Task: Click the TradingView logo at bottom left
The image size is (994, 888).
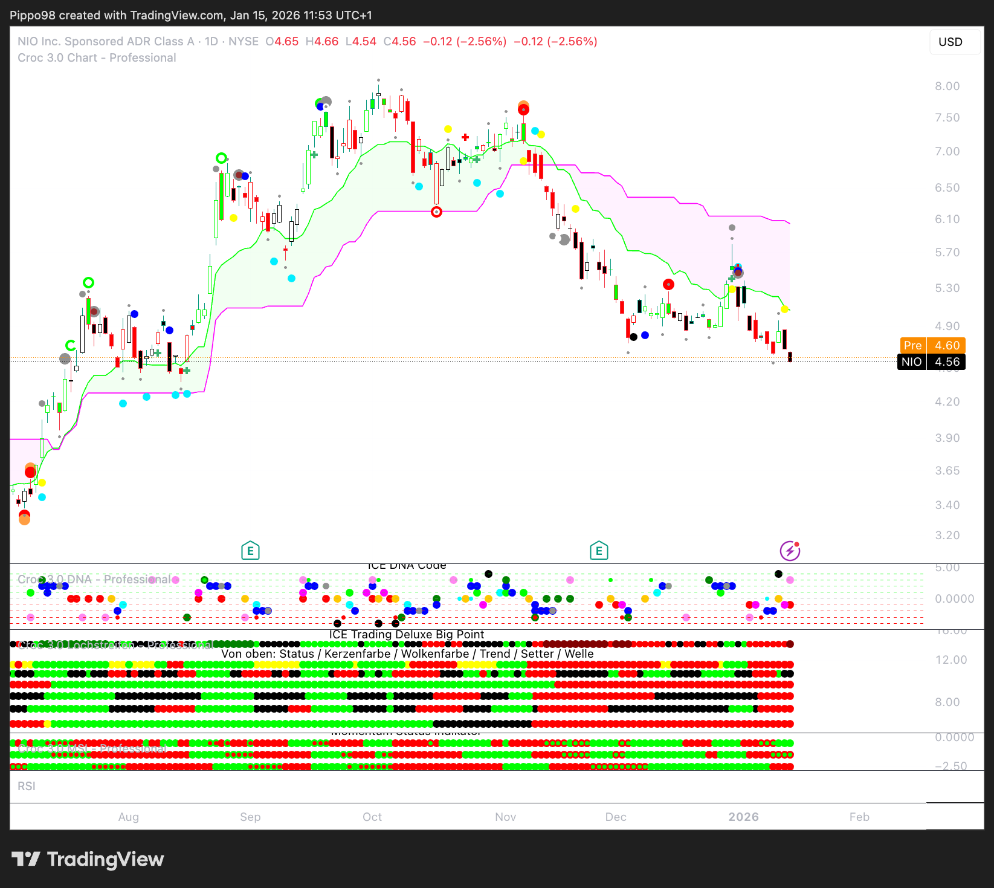Action: [x=88, y=859]
